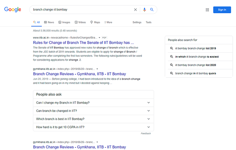This screenshot has height=150, width=236.
Task: Open Settings under search bar
Action: click(x=137, y=22)
